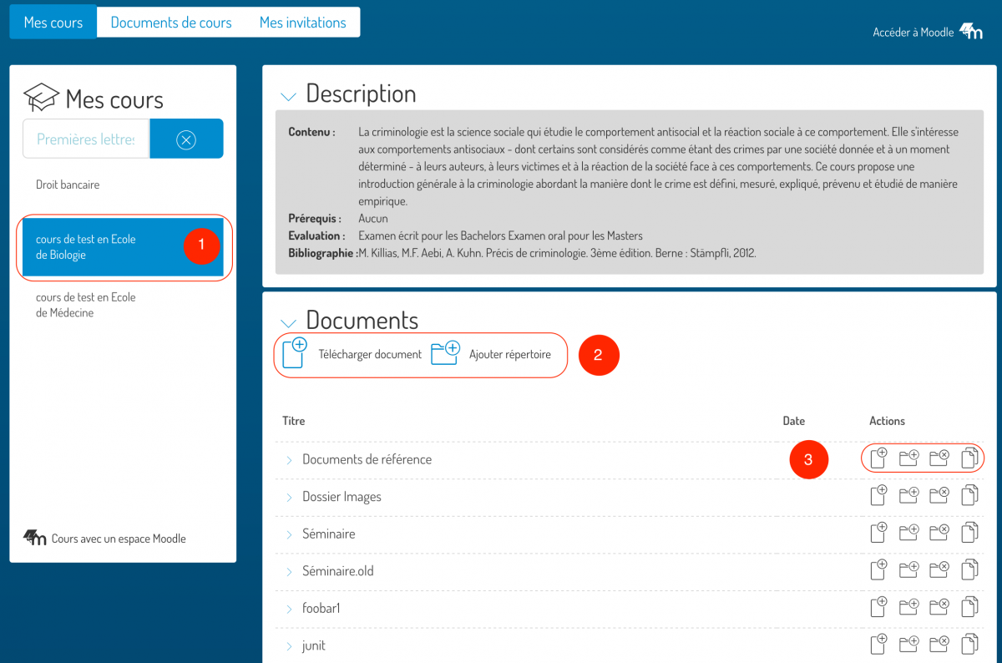1002x663 pixels.
Task: Click the upload document icon for foobar1
Action: (x=878, y=607)
